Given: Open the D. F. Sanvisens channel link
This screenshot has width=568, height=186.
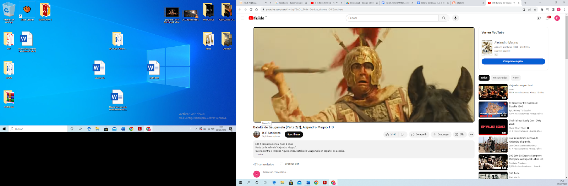Looking at the screenshot, I should 271,133.
